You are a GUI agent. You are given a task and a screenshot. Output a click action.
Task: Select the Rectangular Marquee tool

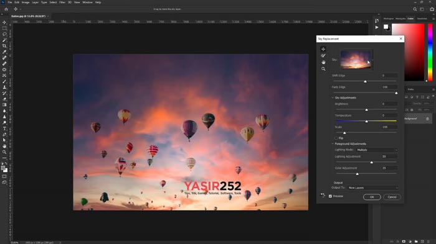point(4,29)
